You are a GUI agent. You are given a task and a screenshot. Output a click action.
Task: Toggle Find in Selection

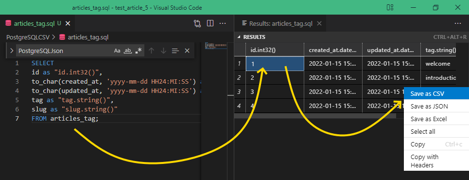tap(175, 51)
